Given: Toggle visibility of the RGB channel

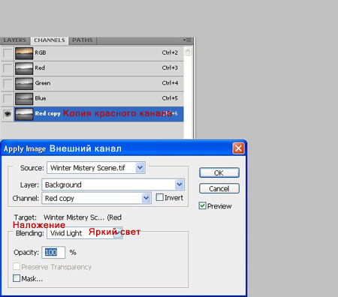Looking at the screenshot, I should [x=8, y=53].
